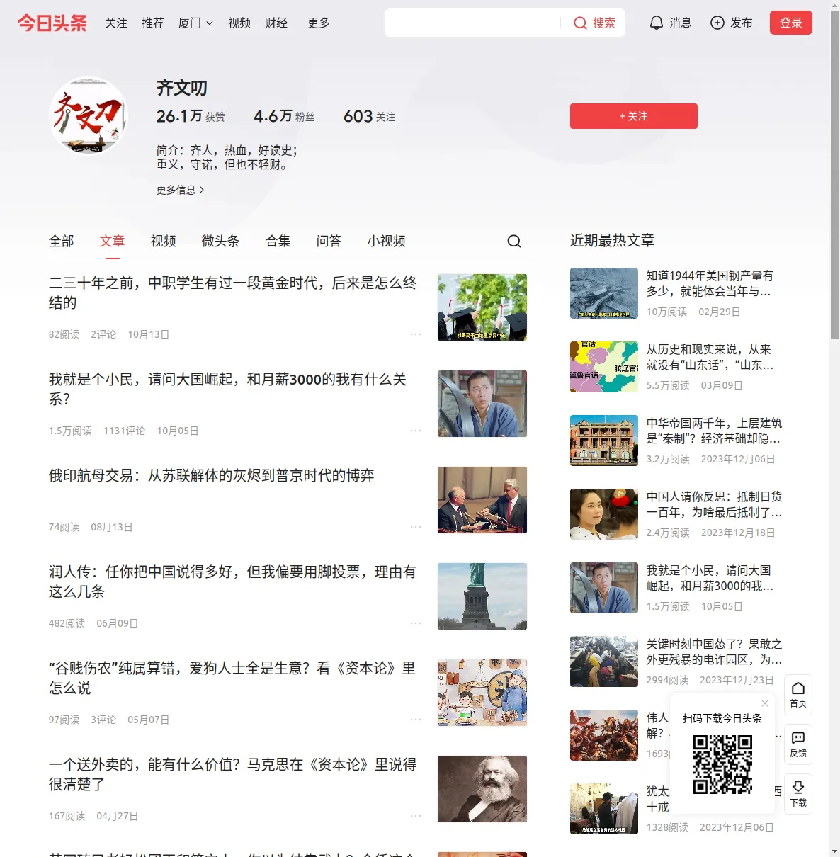Open the 俄印航母 meeting photo thumbnail
Screen dimensions: 840x857
(x=482, y=500)
